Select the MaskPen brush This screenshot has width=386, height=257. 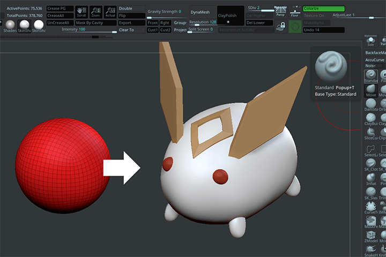(371, 222)
